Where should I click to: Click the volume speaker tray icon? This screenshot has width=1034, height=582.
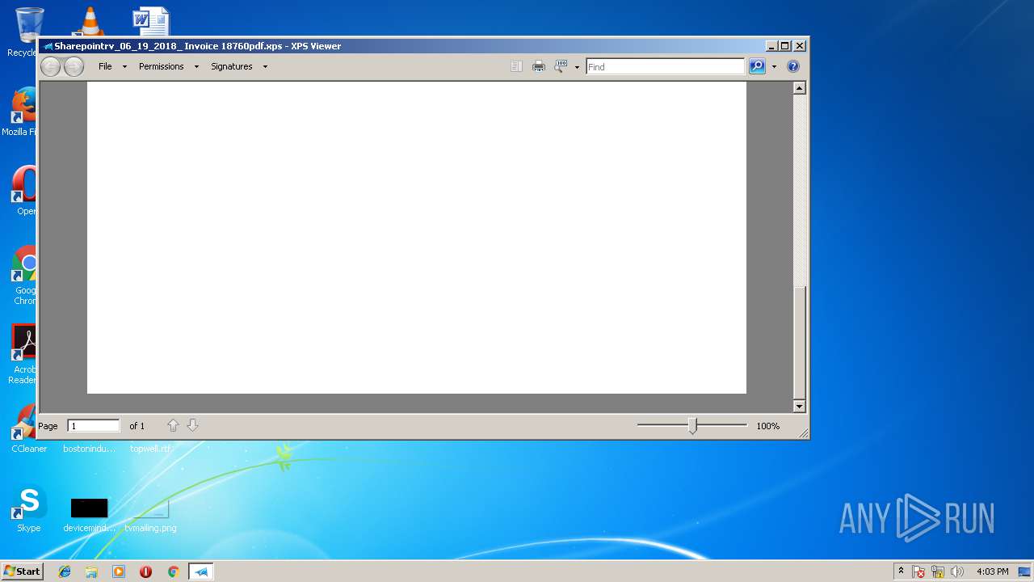pyautogui.click(x=957, y=571)
